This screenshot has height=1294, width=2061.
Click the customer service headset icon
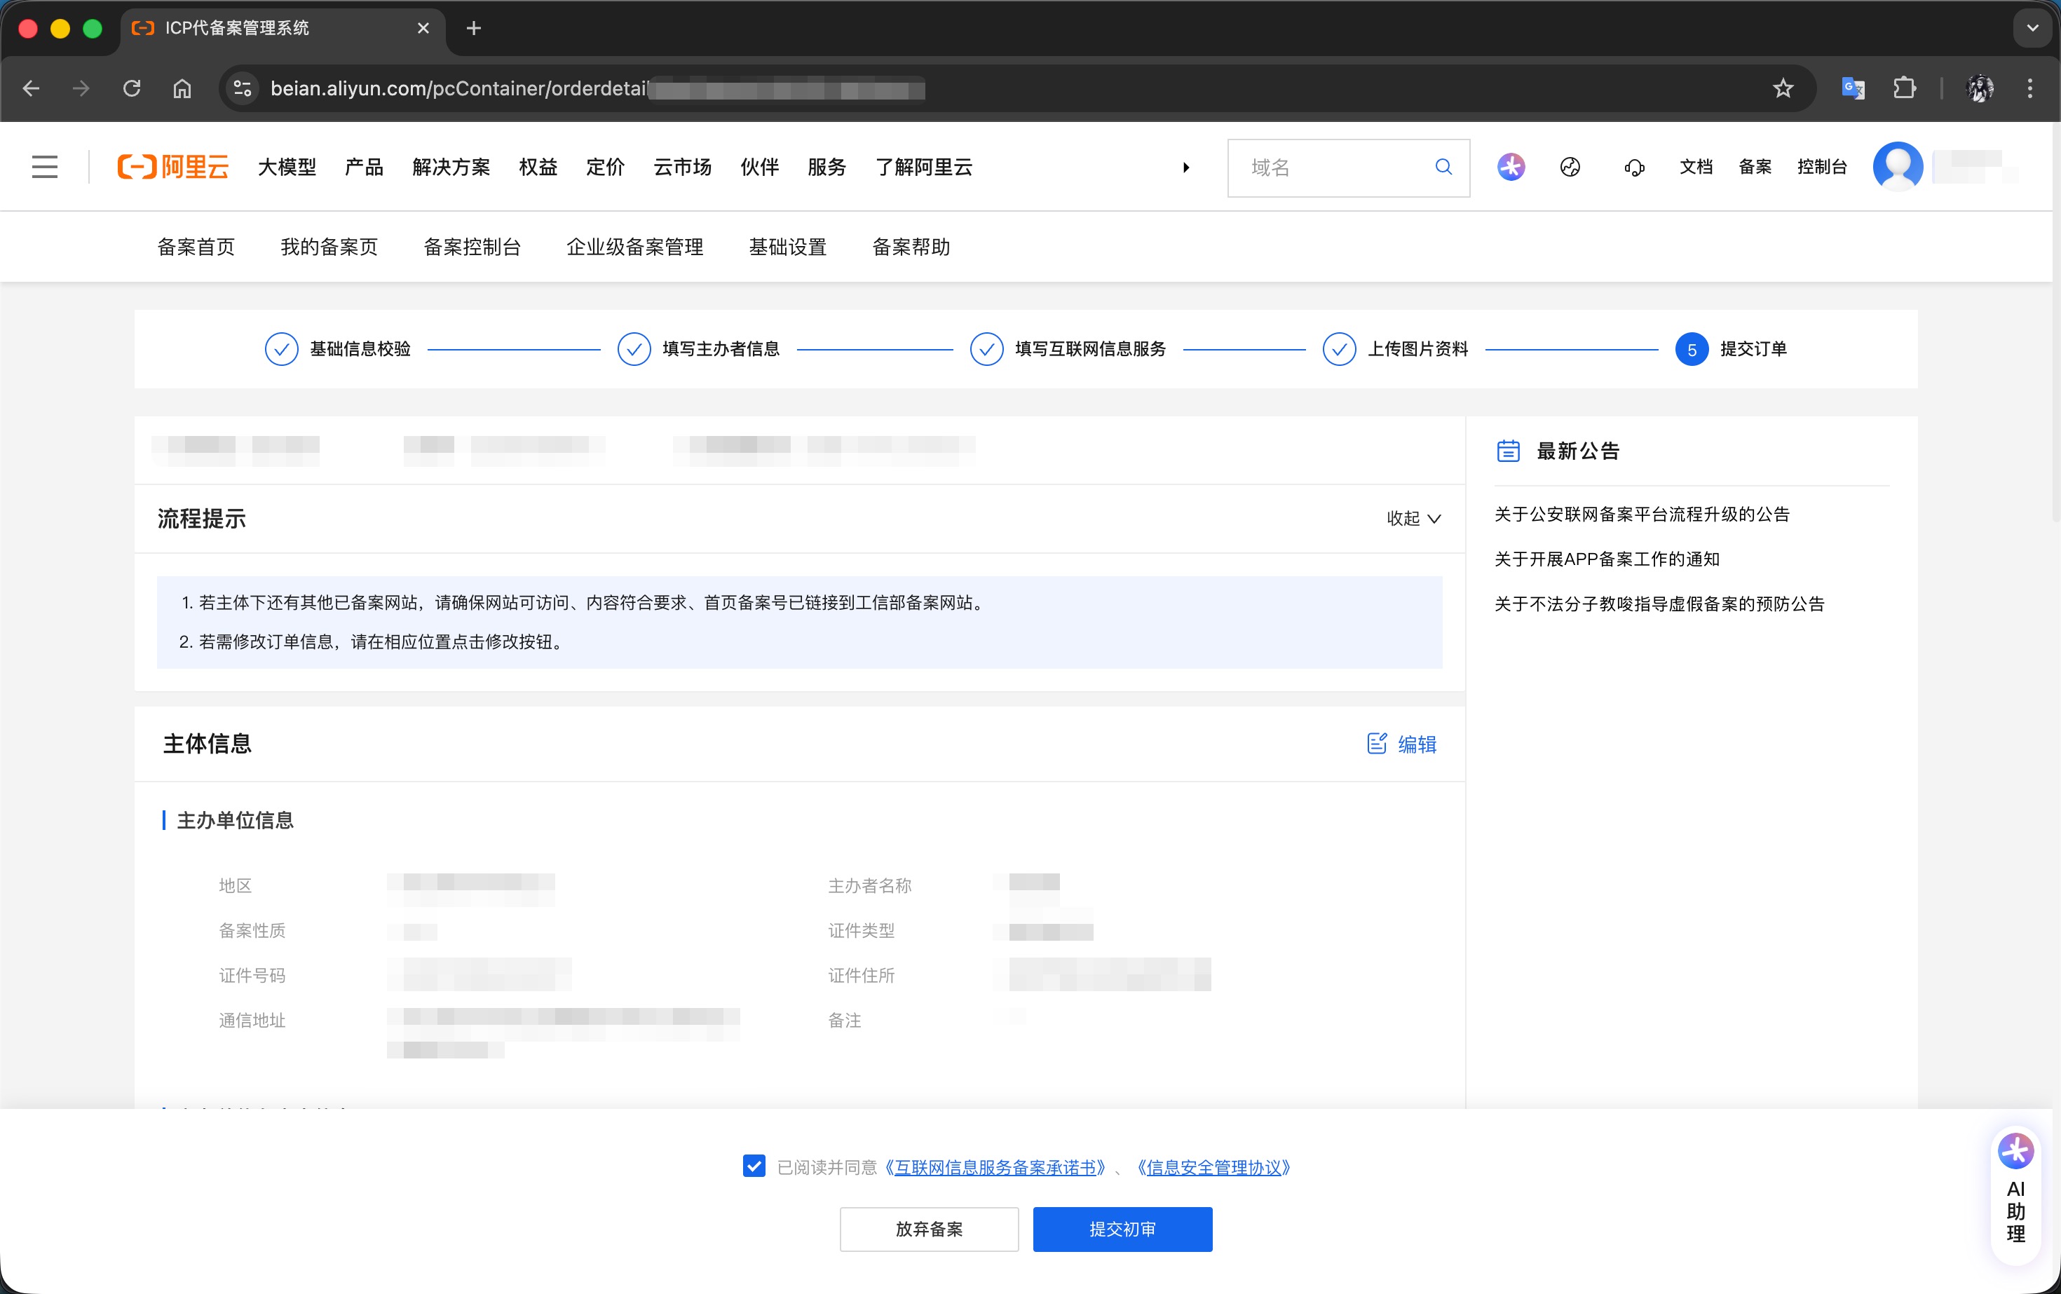[x=1634, y=168]
